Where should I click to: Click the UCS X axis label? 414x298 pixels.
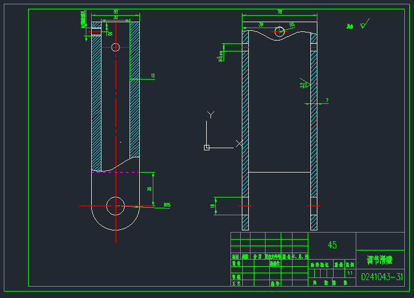pos(239,143)
